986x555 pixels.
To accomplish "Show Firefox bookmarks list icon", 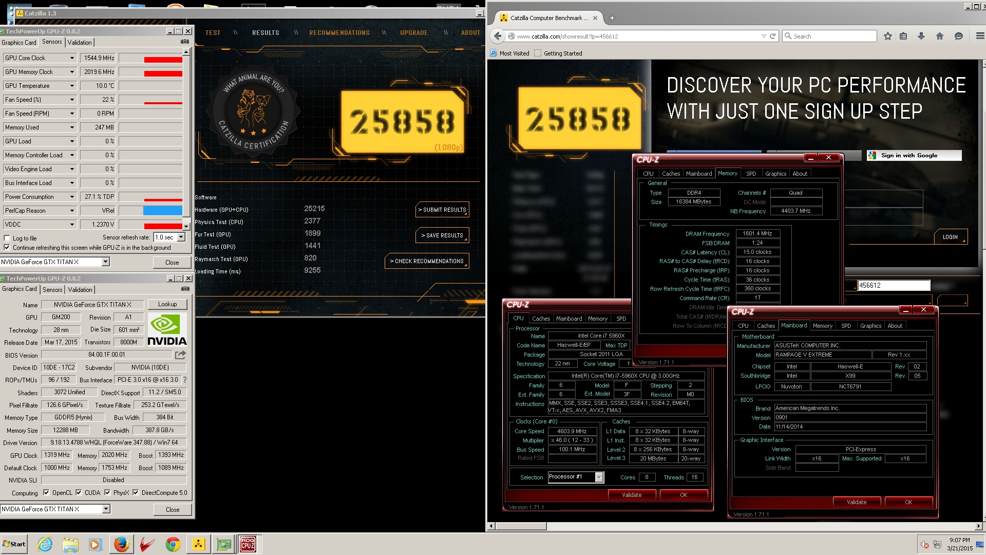I will tap(903, 36).
